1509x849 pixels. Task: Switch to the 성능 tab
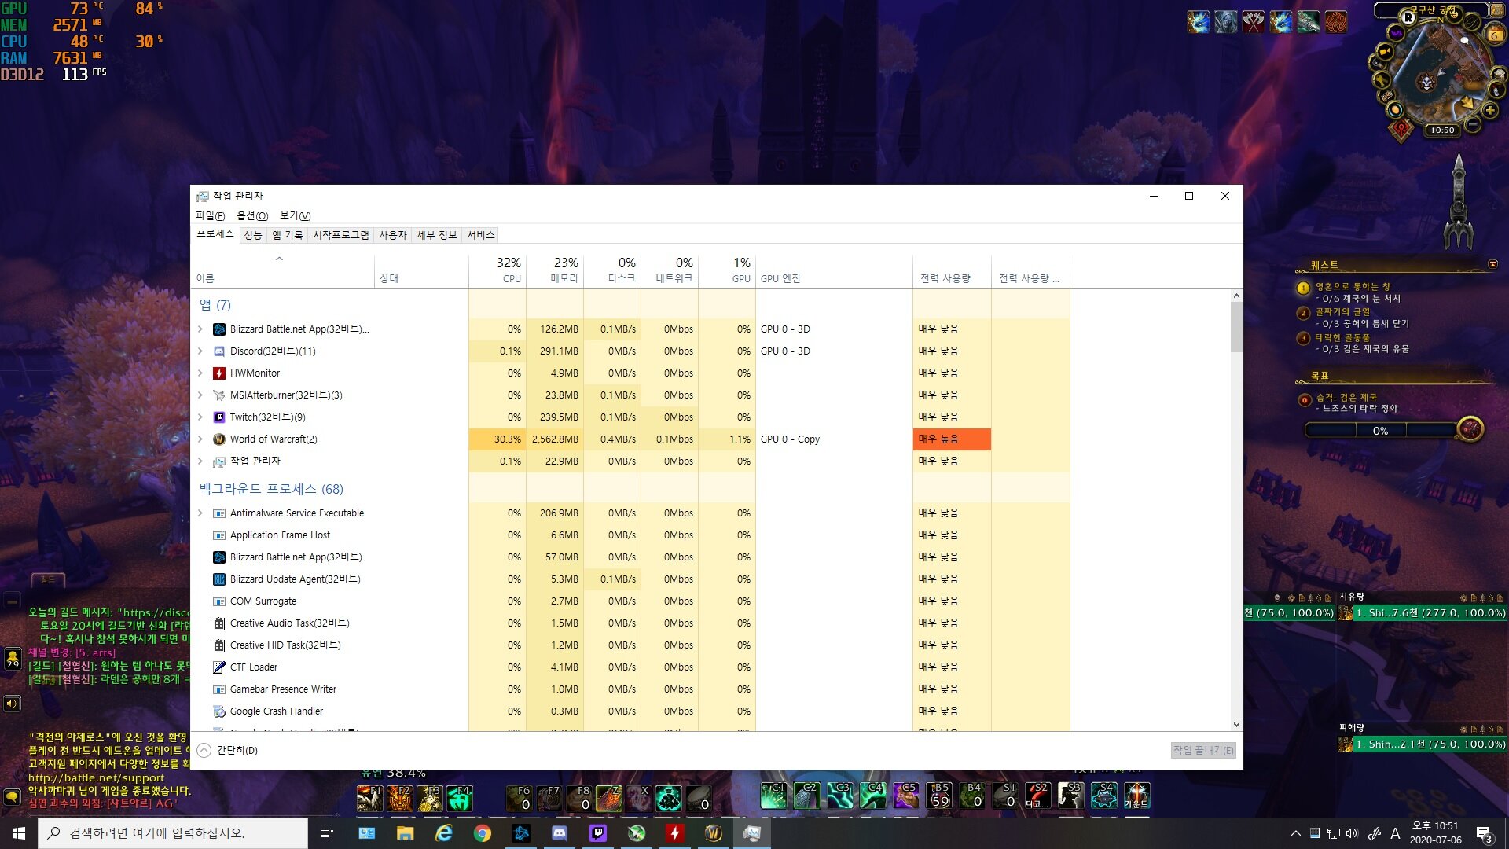point(252,235)
